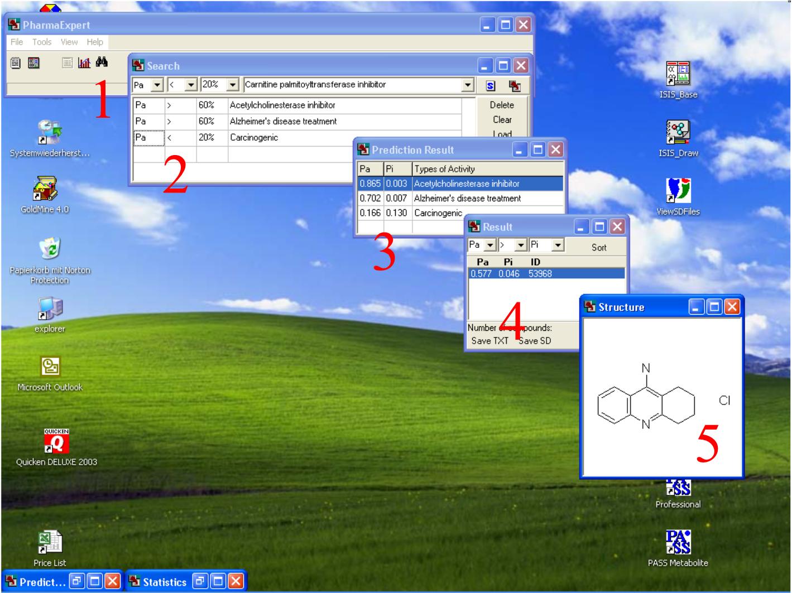Expand the Pa dropdown in Search window
792x593 pixels.
click(x=157, y=85)
